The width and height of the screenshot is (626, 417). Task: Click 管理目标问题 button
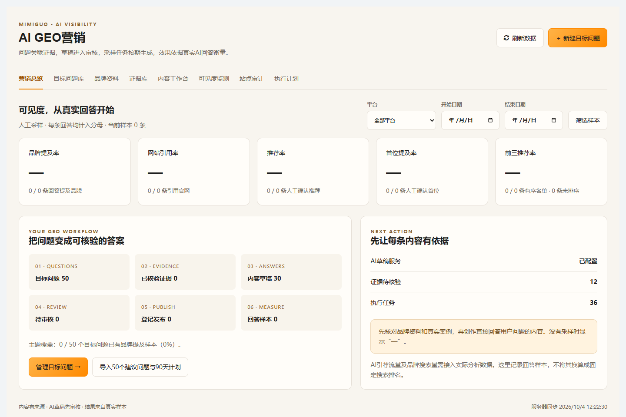tap(58, 367)
